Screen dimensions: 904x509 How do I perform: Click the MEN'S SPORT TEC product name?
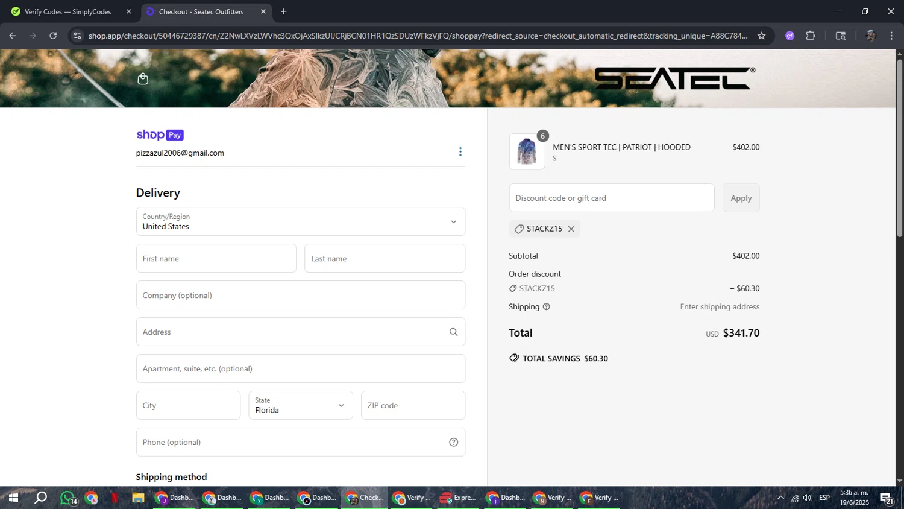[621, 147]
